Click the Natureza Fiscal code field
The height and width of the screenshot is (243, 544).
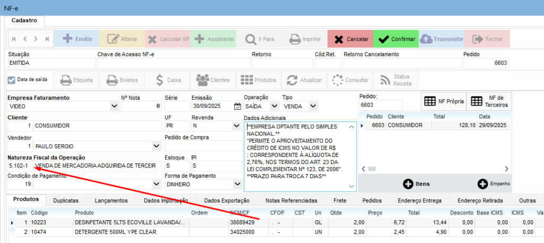click(x=19, y=166)
